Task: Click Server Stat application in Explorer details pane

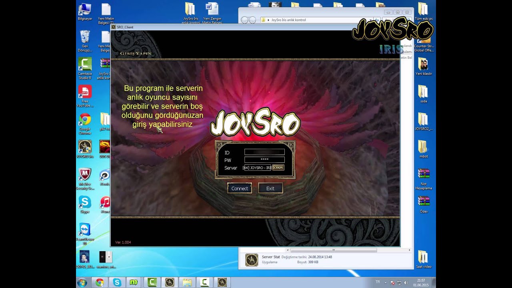Action: tap(252, 260)
